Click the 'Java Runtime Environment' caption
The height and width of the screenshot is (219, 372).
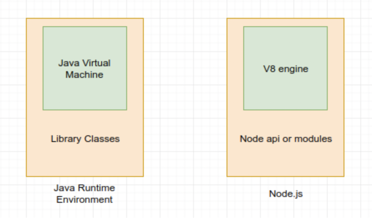[84, 194]
